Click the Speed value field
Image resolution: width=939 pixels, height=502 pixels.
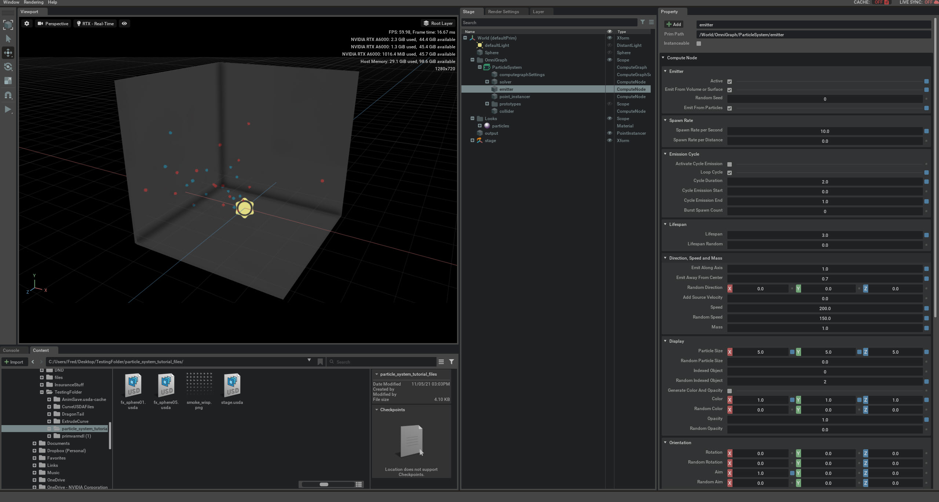pyautogui.click(x=825, y=308)
